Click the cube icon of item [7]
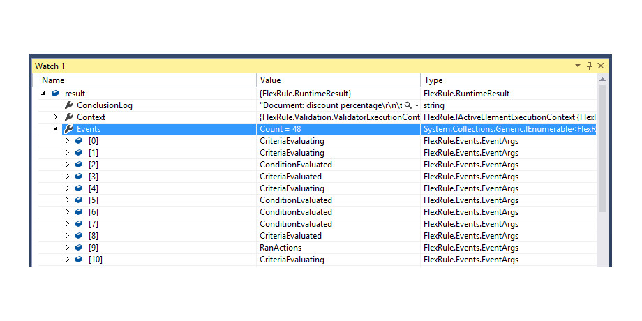The height and width of the screenshot is (321, 642). coord(79,224)
